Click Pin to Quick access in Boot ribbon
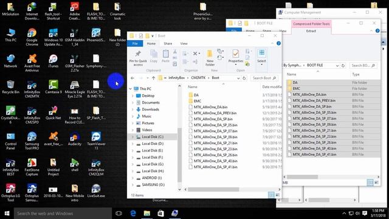The width and height of the screenshot is (389, 219). point(138,58)
